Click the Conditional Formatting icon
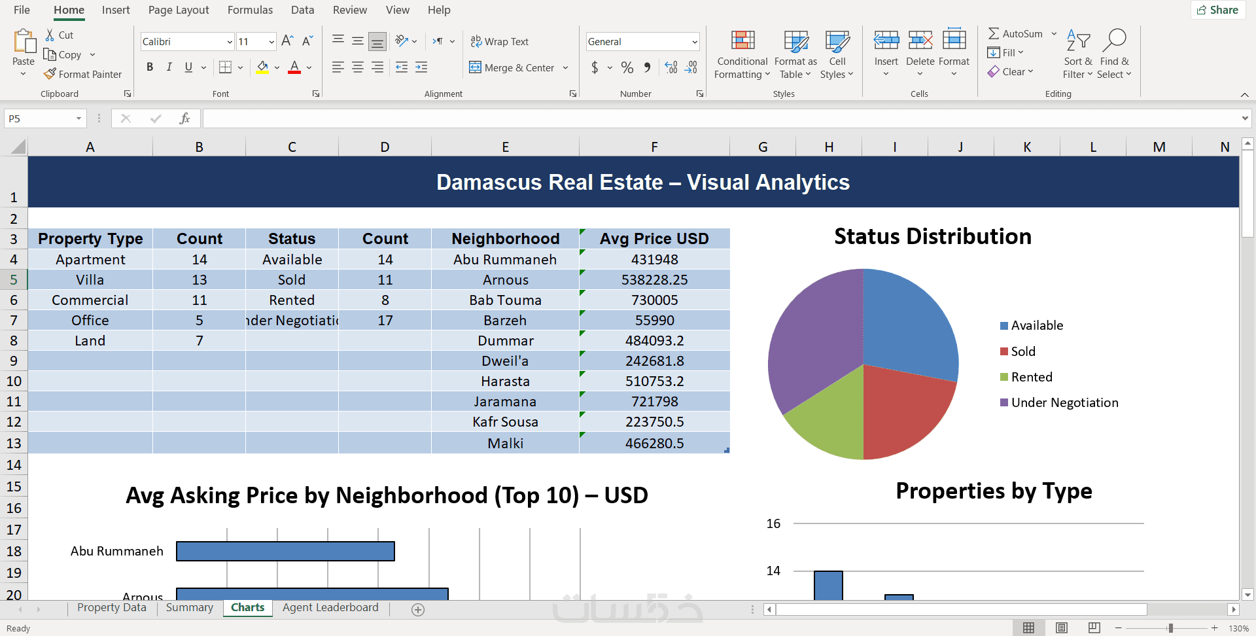 click(x=742, y=41)
